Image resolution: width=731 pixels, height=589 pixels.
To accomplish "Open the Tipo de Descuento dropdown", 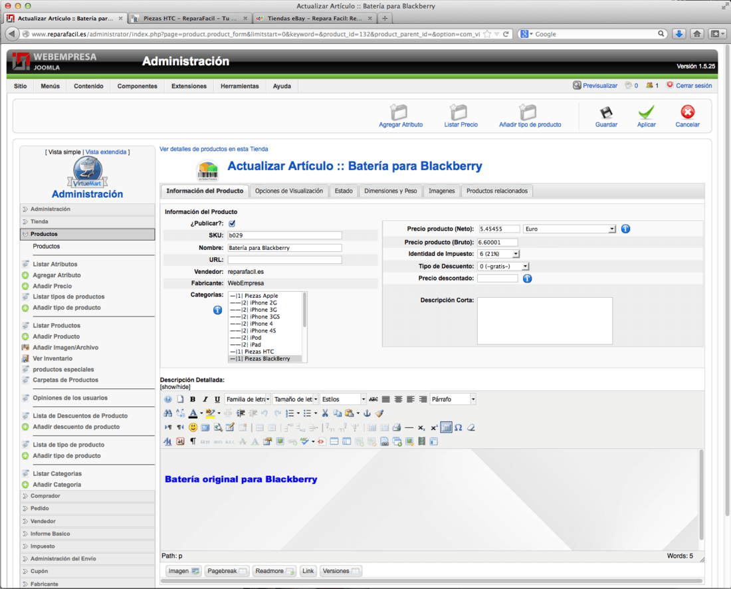I will pos(503,267).
